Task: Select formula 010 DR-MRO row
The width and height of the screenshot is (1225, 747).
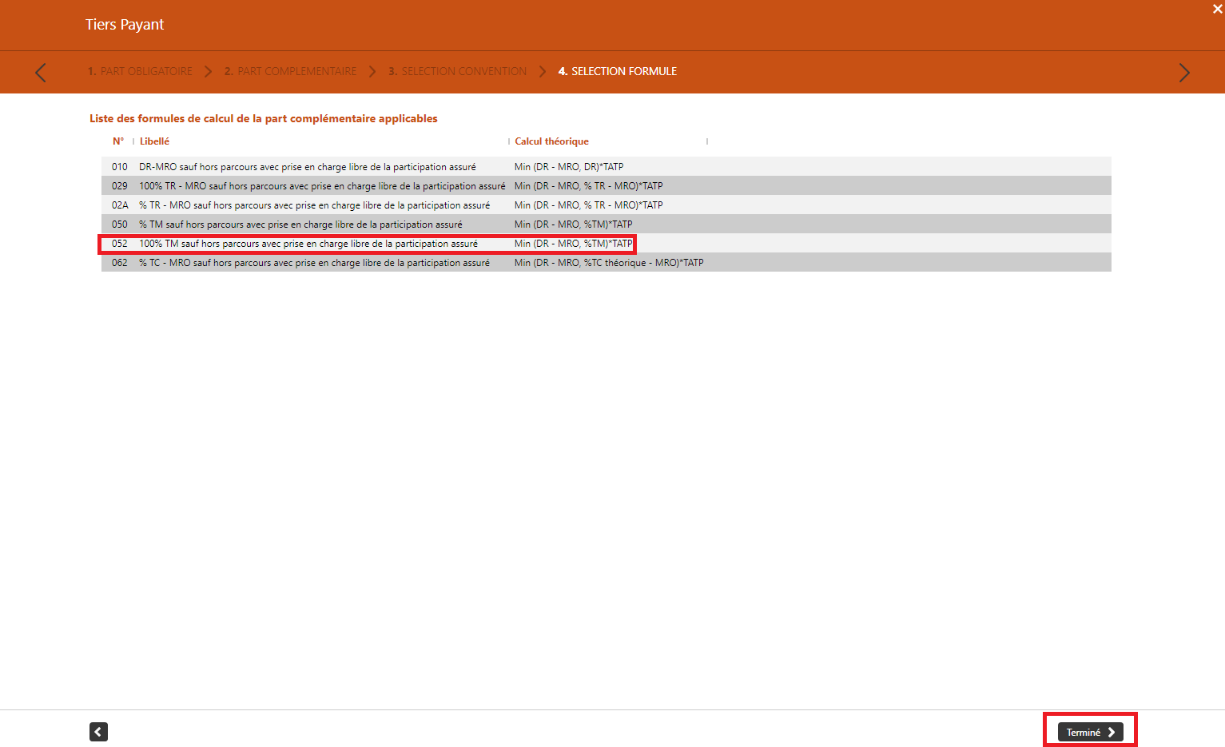Action: click(308, 167)
